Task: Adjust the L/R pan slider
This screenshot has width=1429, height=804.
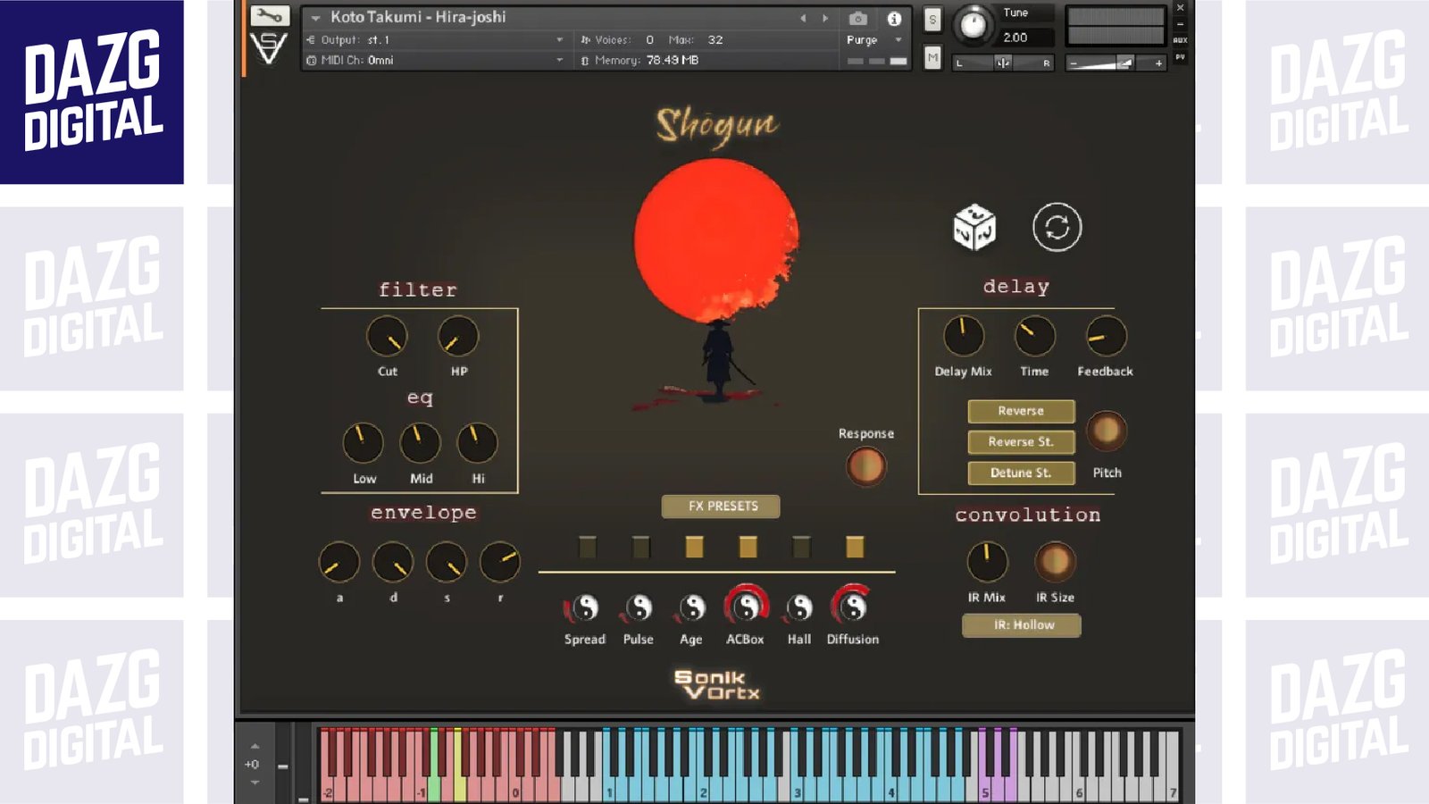Action: tap(1003, 63)
